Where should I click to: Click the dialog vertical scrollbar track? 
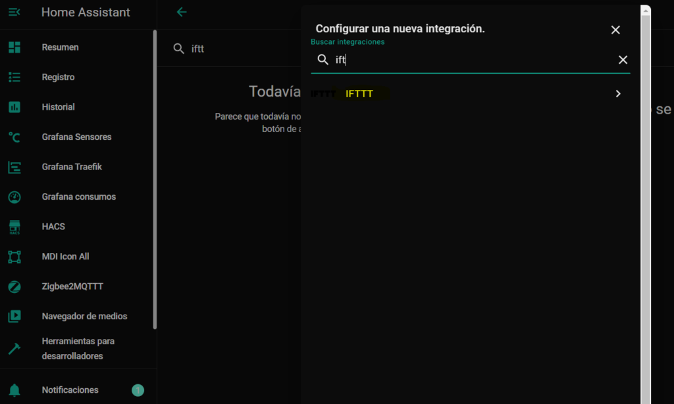(x=646, y=210)
